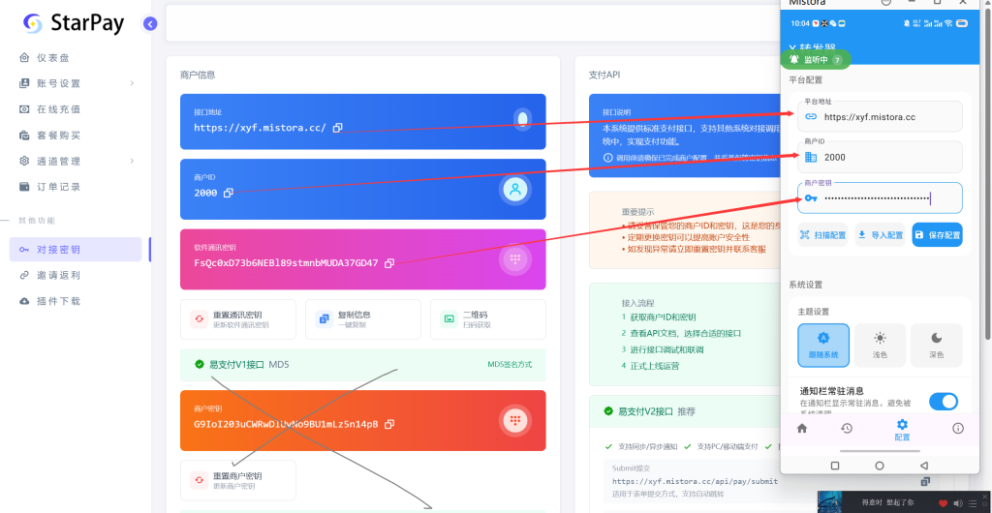
Task: Click 导入配置 button in Mistora
Action: [x=880, y=235]
